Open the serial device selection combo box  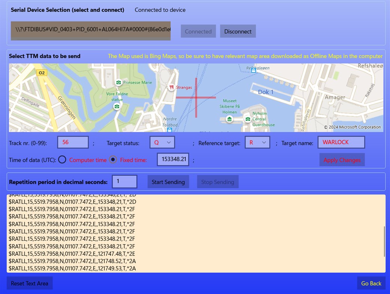point(91,31)
